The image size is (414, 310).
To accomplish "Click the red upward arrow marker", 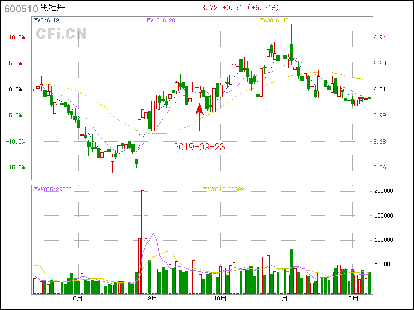I will pyautogui.click(x=199, y=117).
